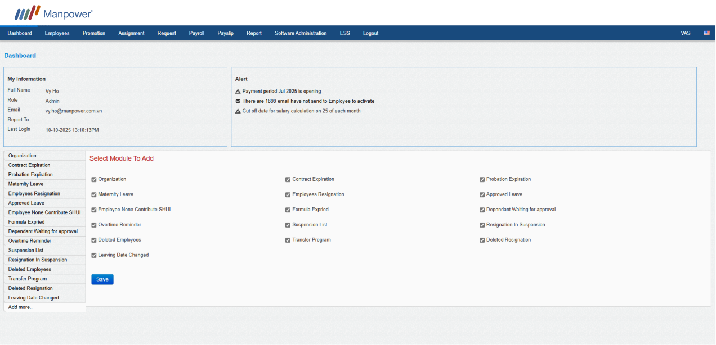
Task: Uncheck Employee None Contribute SHUI checkbox
Action: (x=94, y=210)
